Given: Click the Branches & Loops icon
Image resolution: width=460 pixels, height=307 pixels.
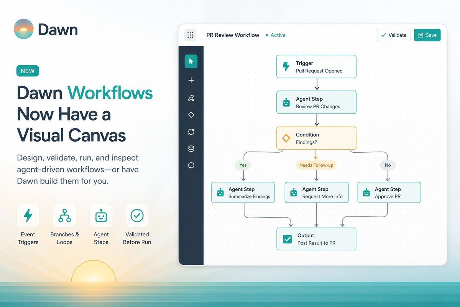Looking at the screenshot, I should (64, 215).
